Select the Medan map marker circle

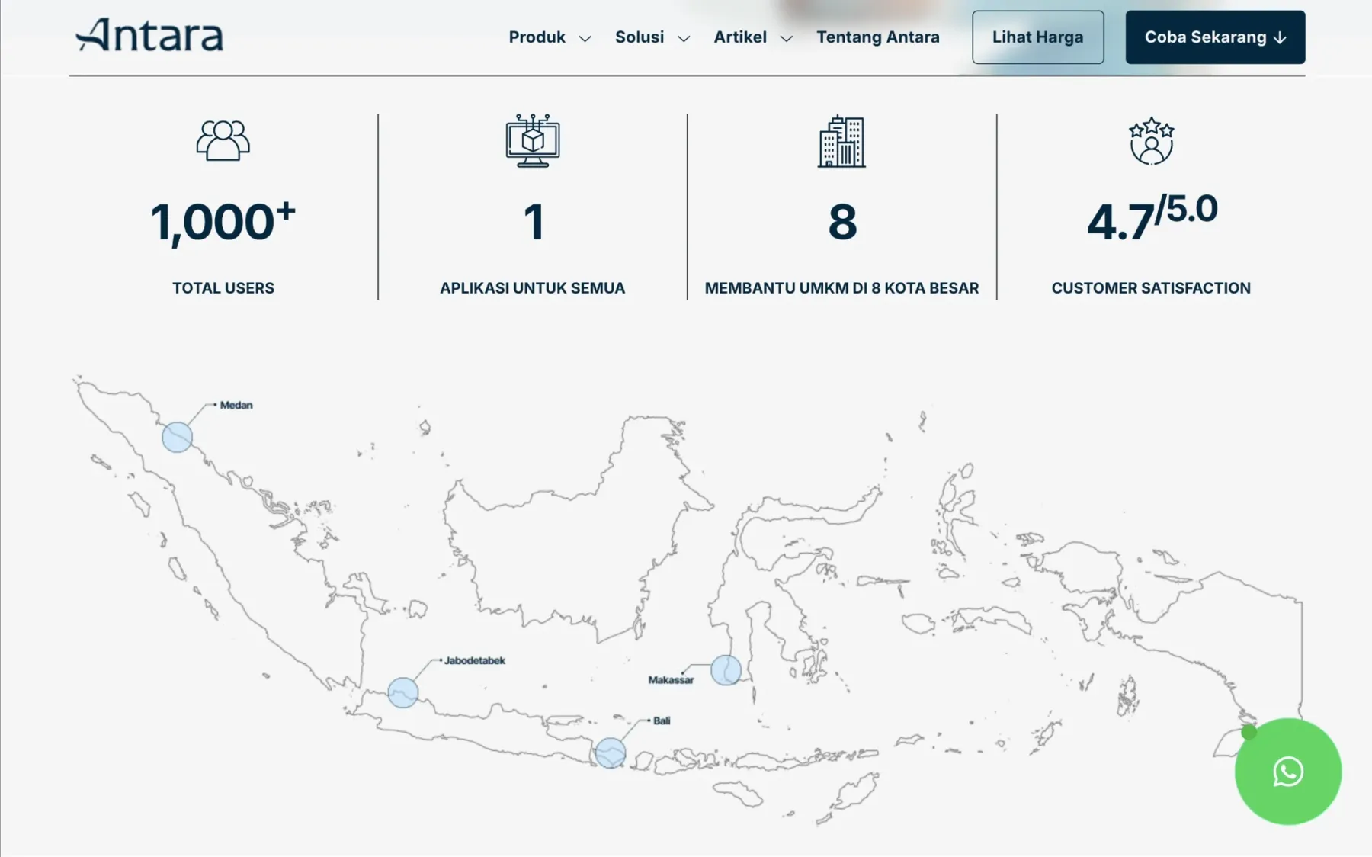[177, 437]
